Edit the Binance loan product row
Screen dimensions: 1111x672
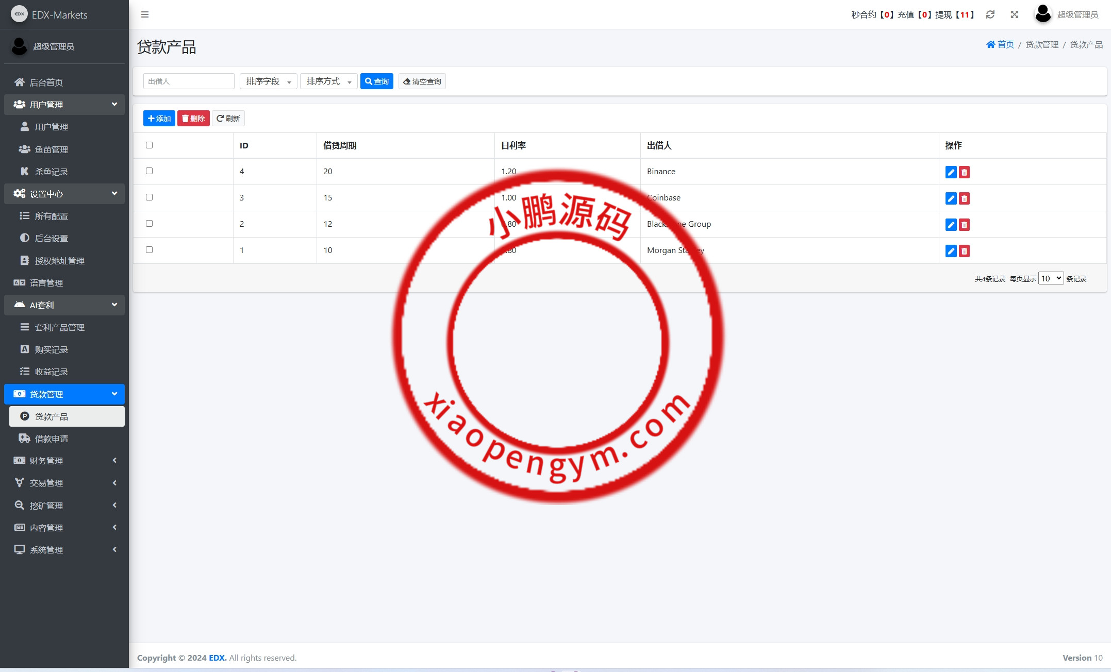click(x=951, y=172)
